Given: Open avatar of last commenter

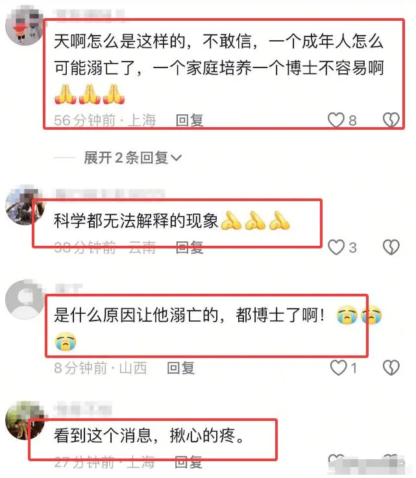Looking at the screenshot, I should 25,420.
